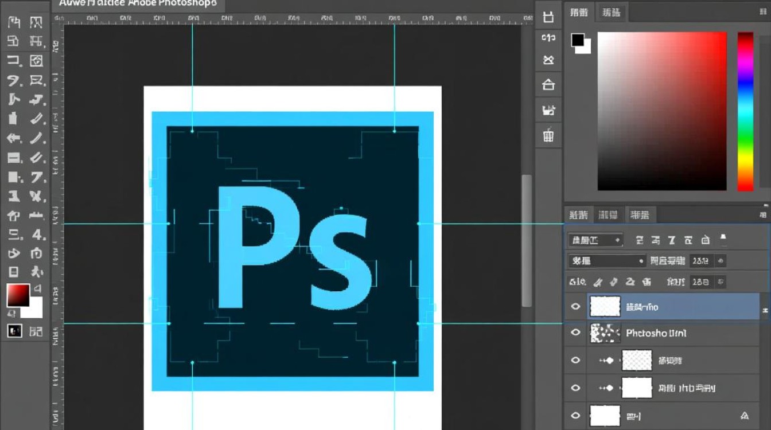
Task: Select the document tab mentioning Photoshop
Action: (138, 3)
